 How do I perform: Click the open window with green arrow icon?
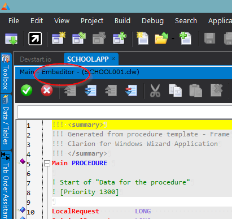79,38
